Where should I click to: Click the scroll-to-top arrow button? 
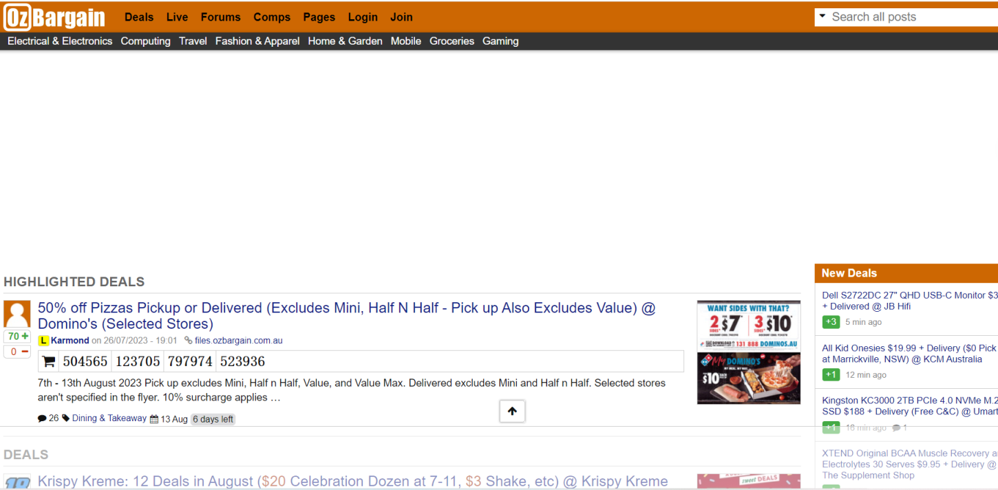click(512, 411)
